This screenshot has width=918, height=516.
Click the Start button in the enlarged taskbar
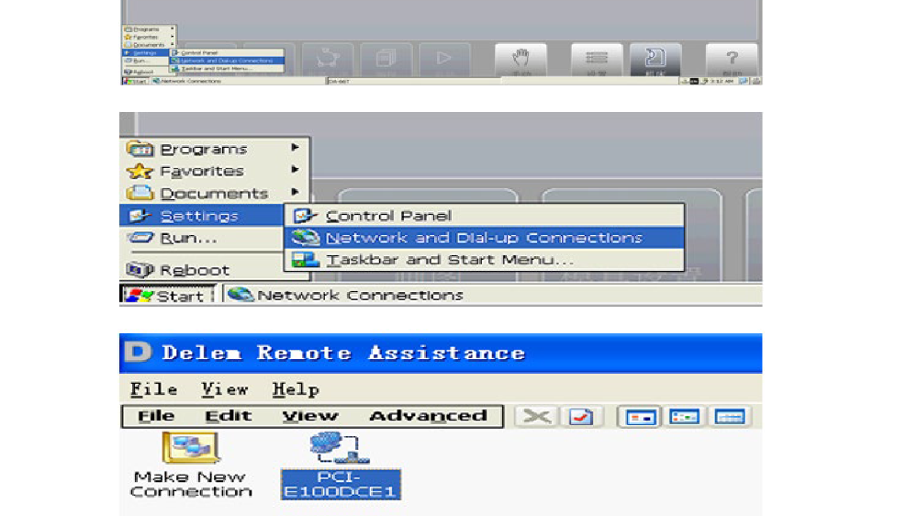[x=167, y=295]
